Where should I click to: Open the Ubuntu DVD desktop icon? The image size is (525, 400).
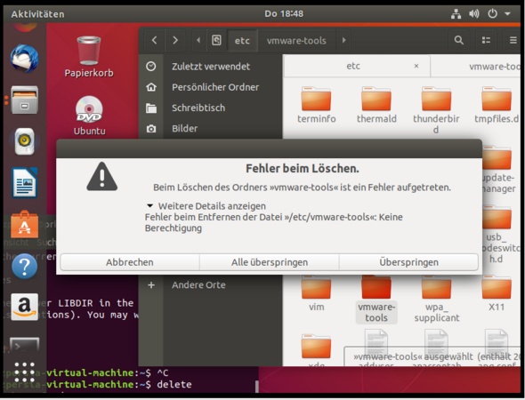click(x=89, y=116)
